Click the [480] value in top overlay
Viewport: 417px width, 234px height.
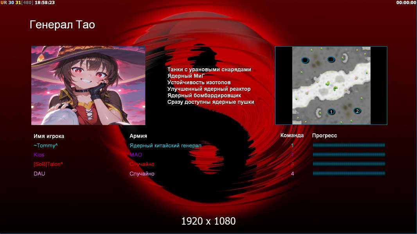[27, 2]
